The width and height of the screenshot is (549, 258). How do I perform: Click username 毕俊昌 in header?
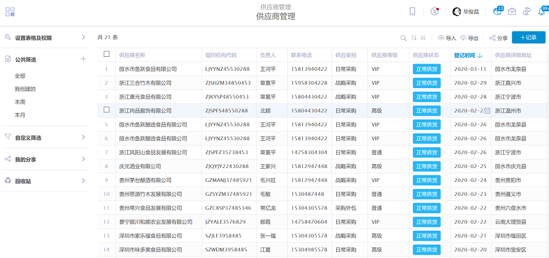(x=471, y=12)
